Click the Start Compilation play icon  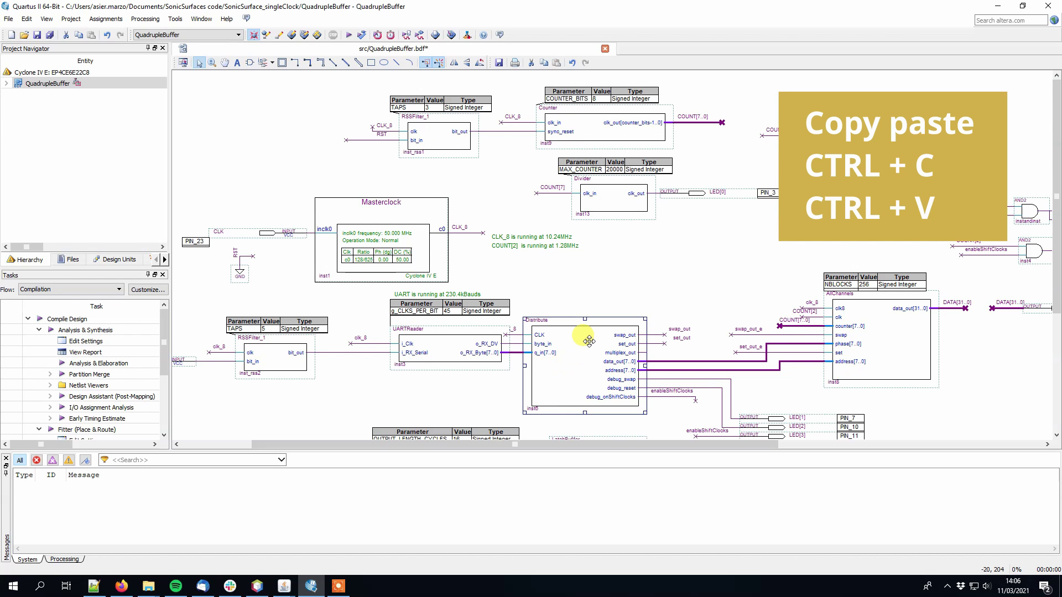pyautogui.click(x=349, y=35)
